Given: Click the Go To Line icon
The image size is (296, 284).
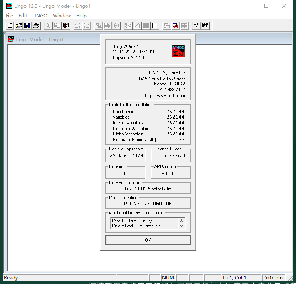Looking at the screenshot, I should (107, 25).
